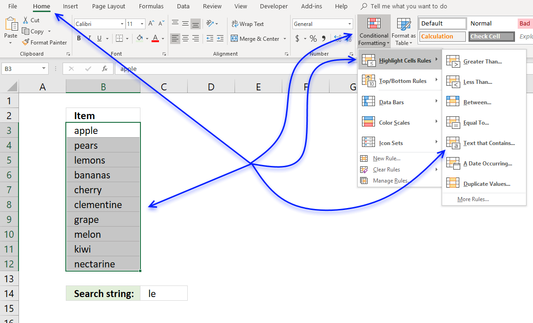533x323 pixels.
Task: Toggle Bold formatting
Action: (79, 38)
